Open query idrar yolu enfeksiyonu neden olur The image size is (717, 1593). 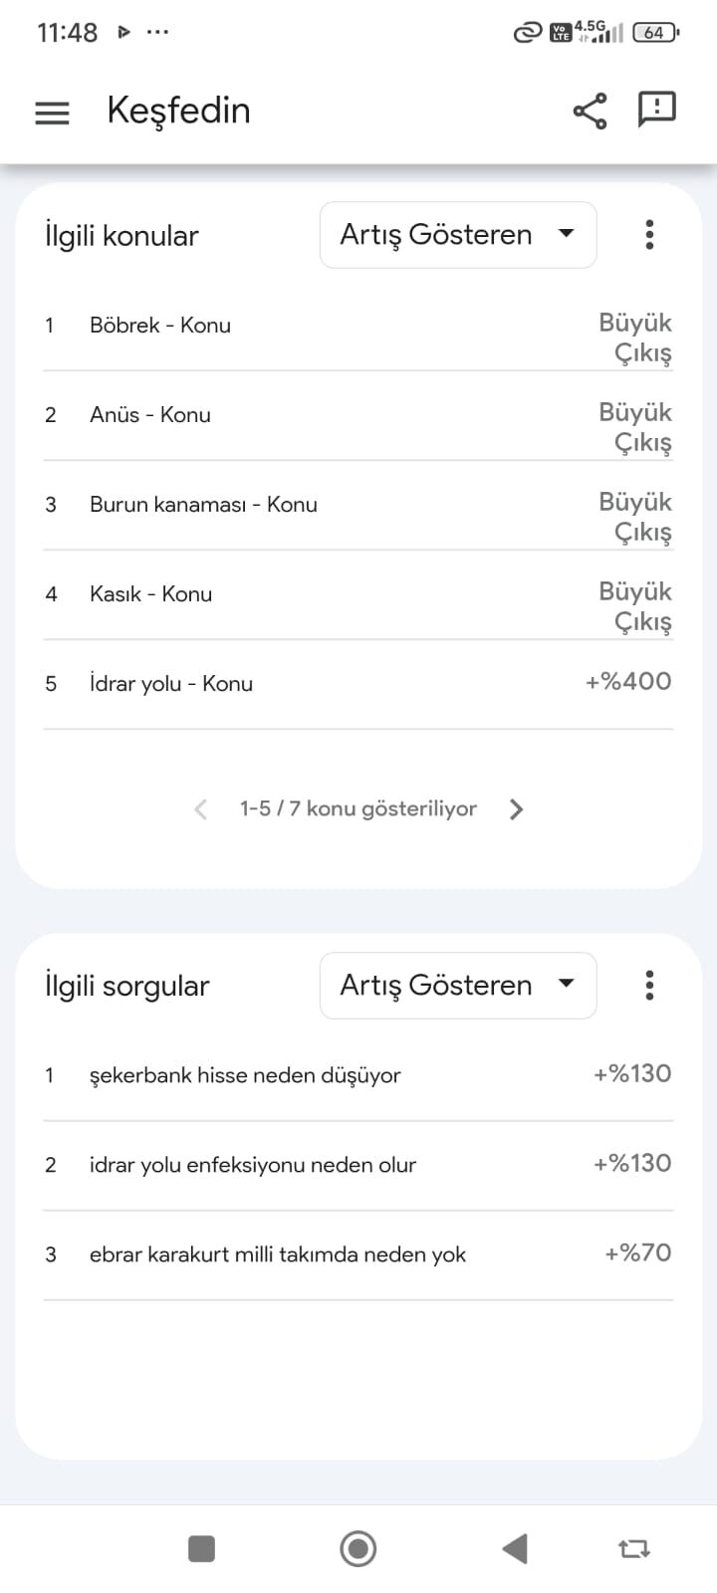coord(358,1166)
